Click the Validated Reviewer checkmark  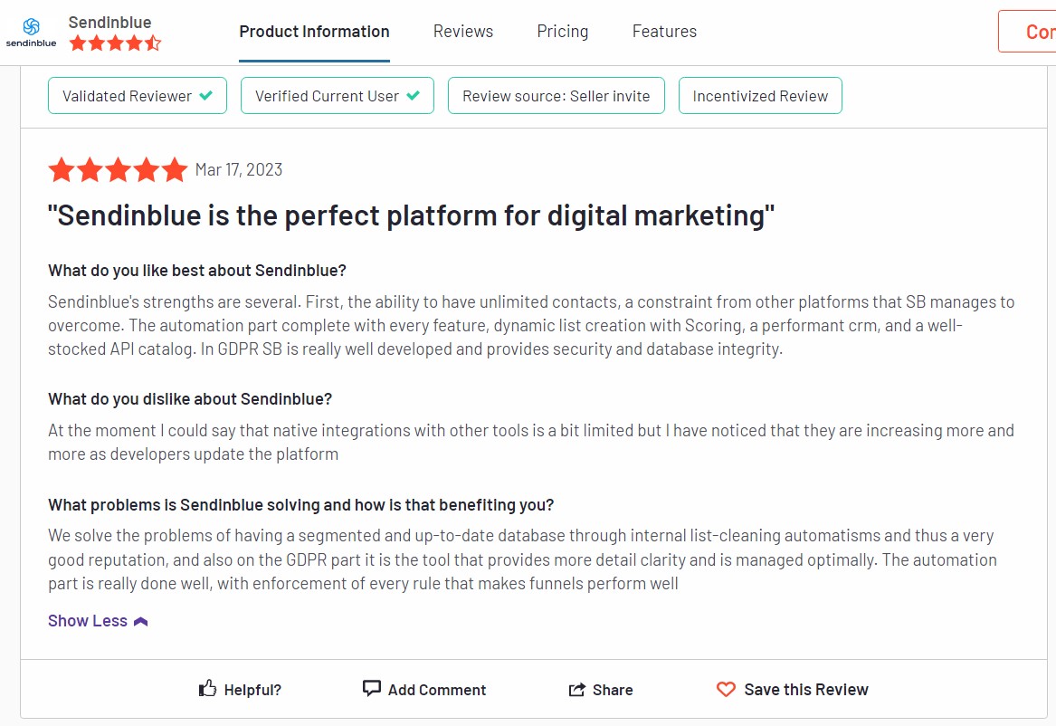tap(206, 96)
